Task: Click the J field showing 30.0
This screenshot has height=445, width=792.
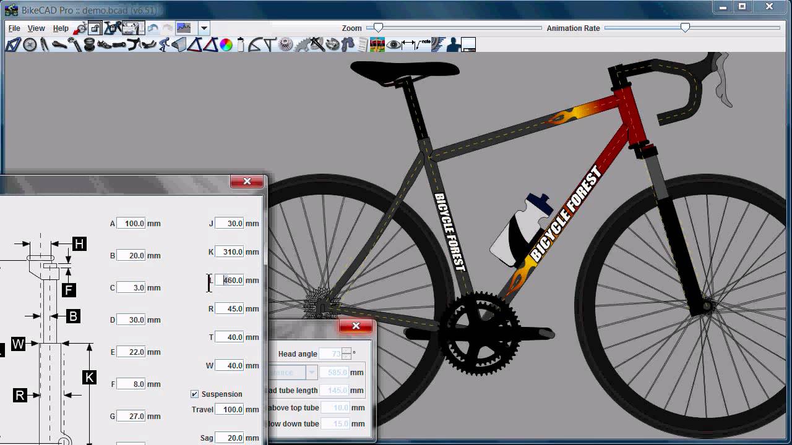Action: (230, 223)
